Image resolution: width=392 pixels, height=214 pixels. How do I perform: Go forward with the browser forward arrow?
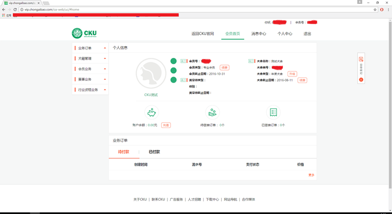pyautogui.click(x=9, y=10)
